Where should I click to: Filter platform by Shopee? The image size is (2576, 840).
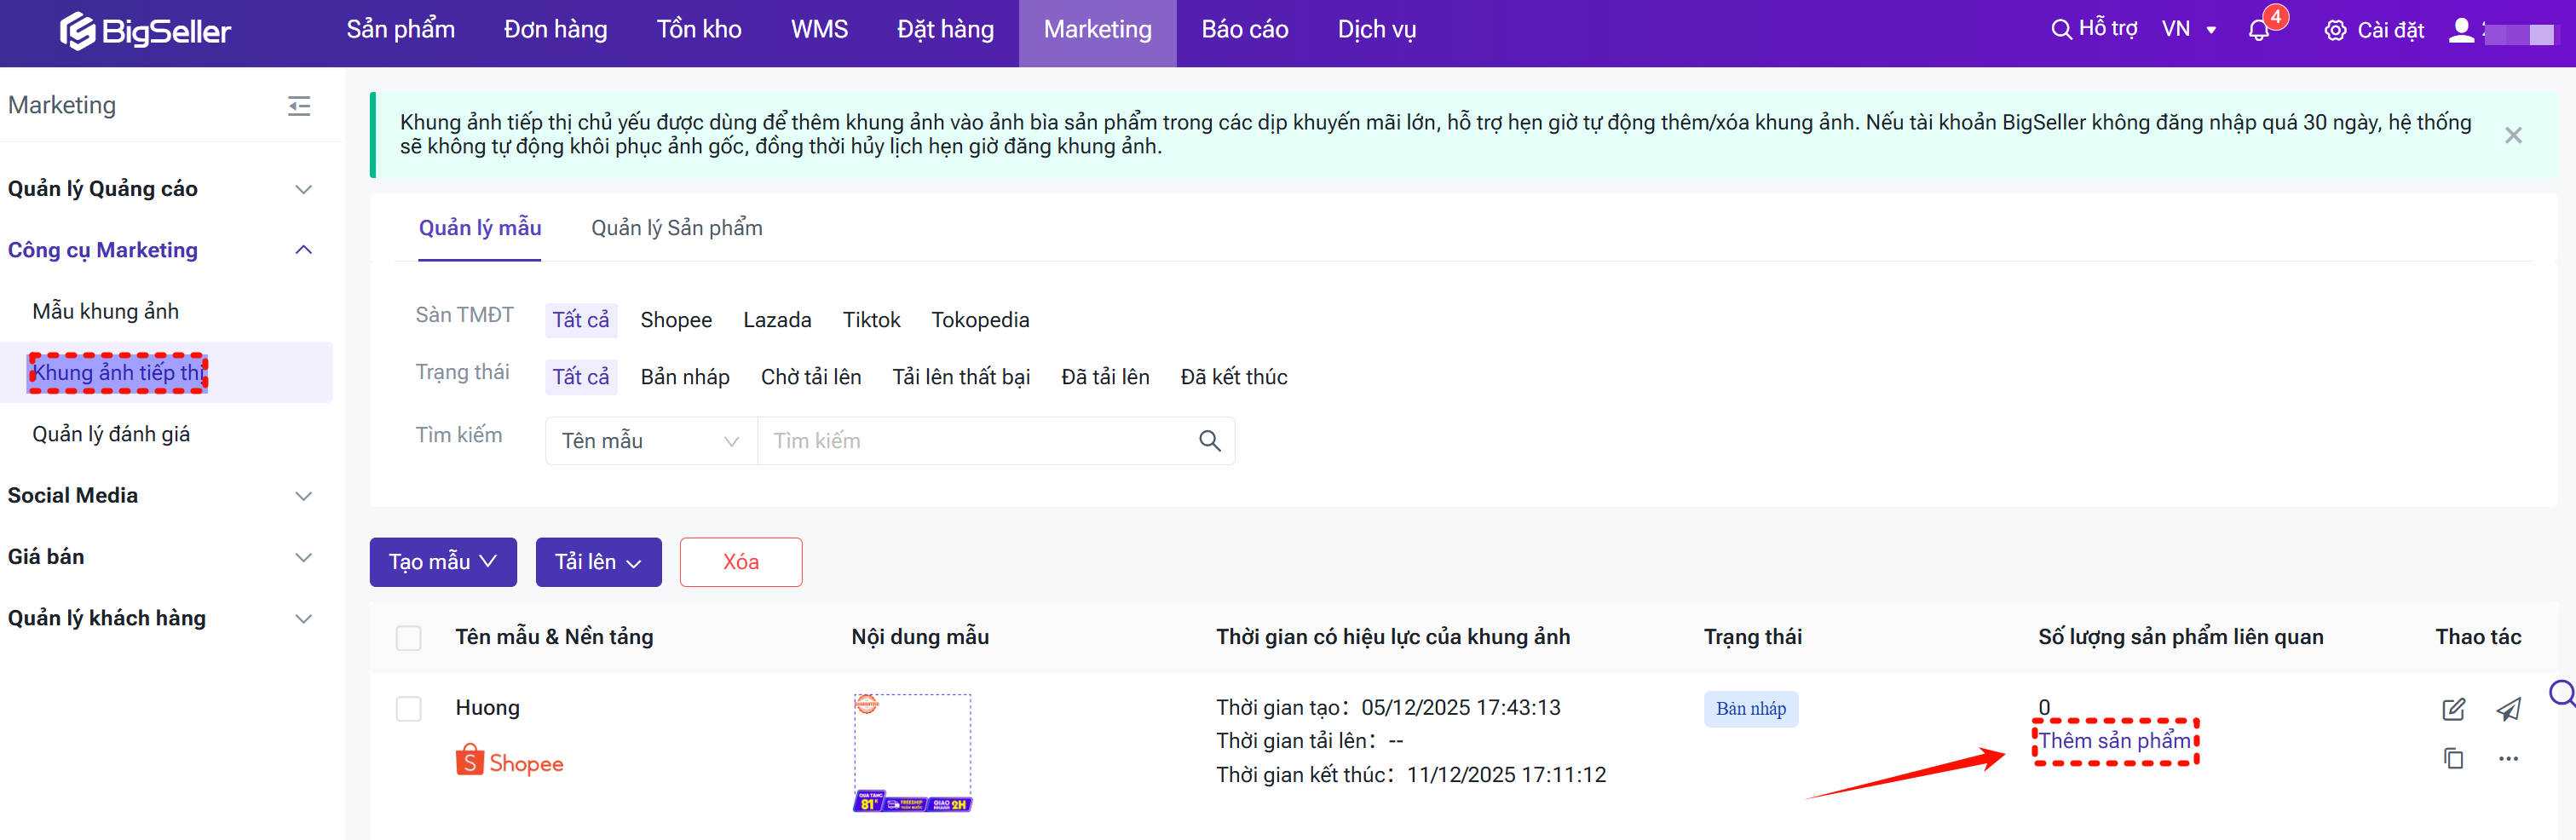point(676,320)
